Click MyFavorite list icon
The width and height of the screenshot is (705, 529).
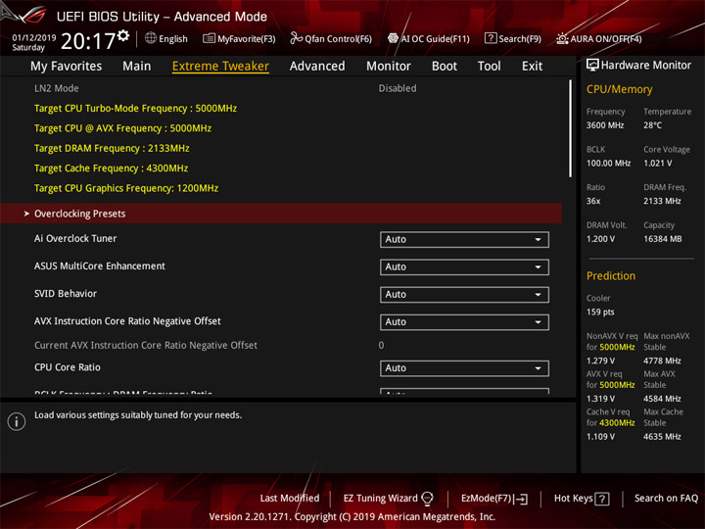pyautogui.click(x=209, y=38)
